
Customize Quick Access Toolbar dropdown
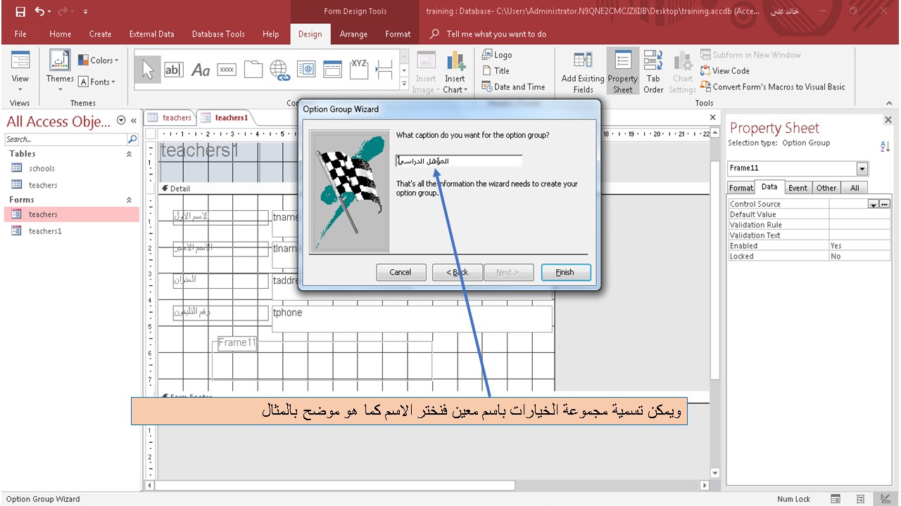coord(85,12)
